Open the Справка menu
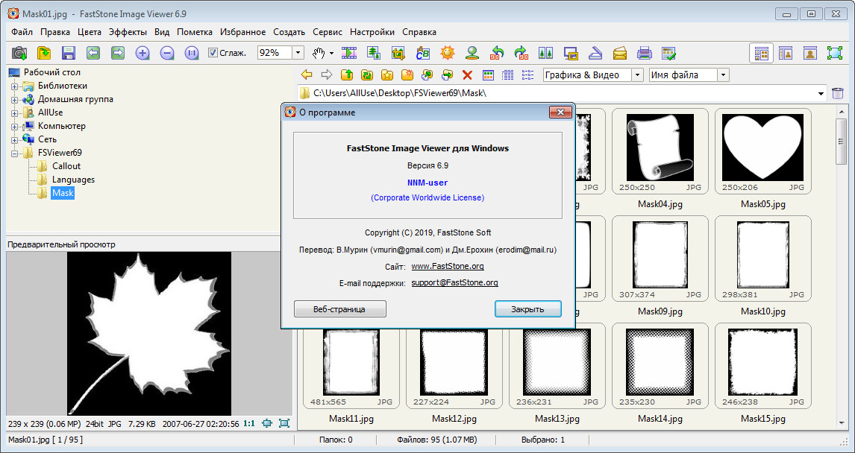This screenshot has width=855, height=453. point(419,32)
